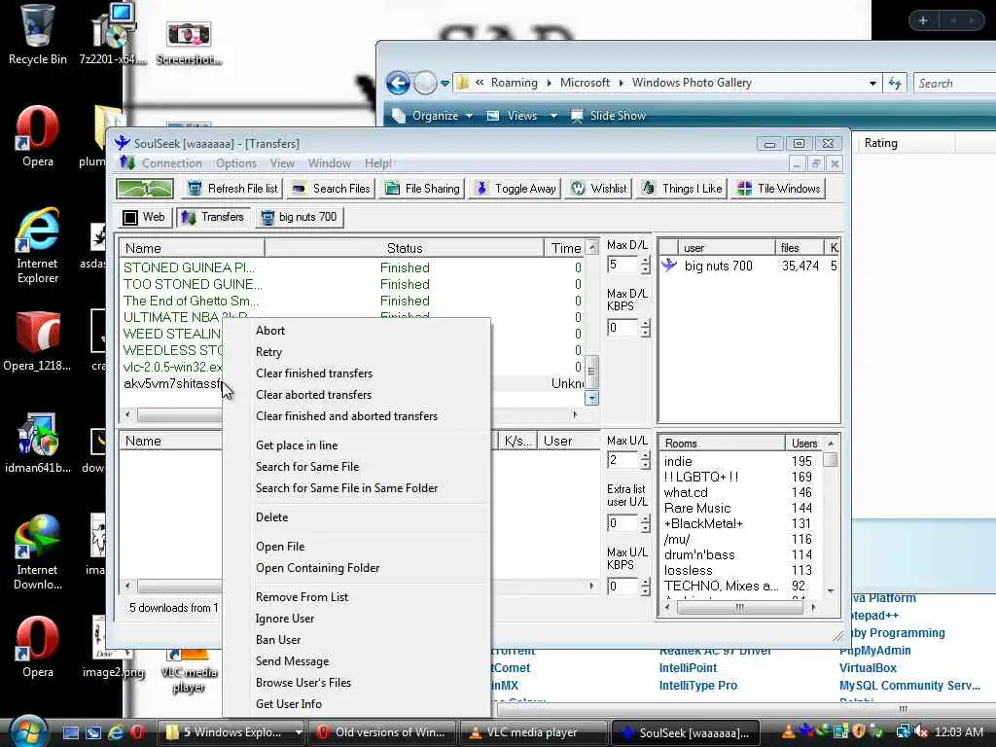Viewport: 996px width, 747px height.
Task: Click Max D/L stepper arrows
Action: pos(646,265)
